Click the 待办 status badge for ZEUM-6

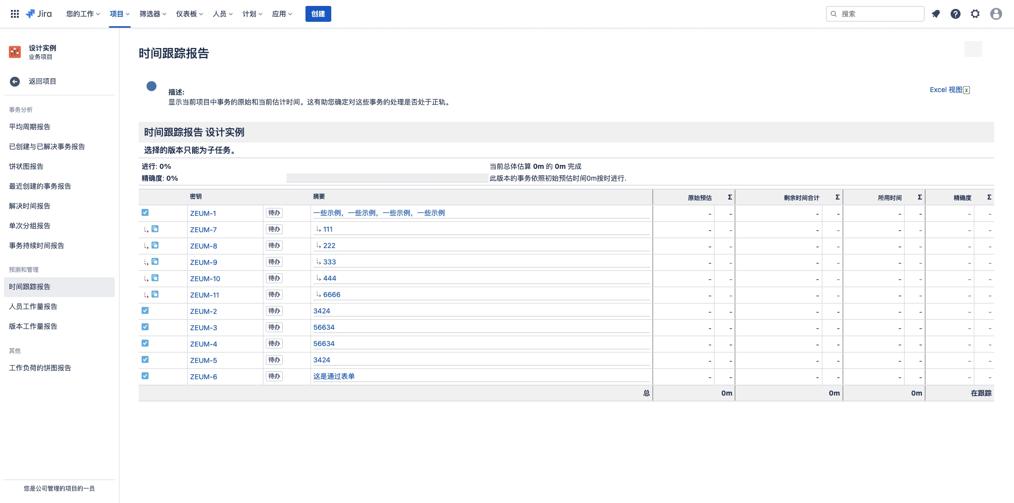pos(274,376)
